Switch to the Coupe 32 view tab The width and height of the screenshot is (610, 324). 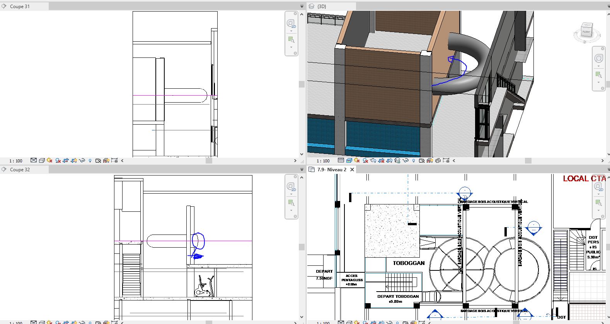coord(20,170)
